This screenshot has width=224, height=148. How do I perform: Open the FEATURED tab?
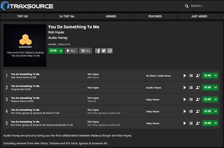(155, 17)
